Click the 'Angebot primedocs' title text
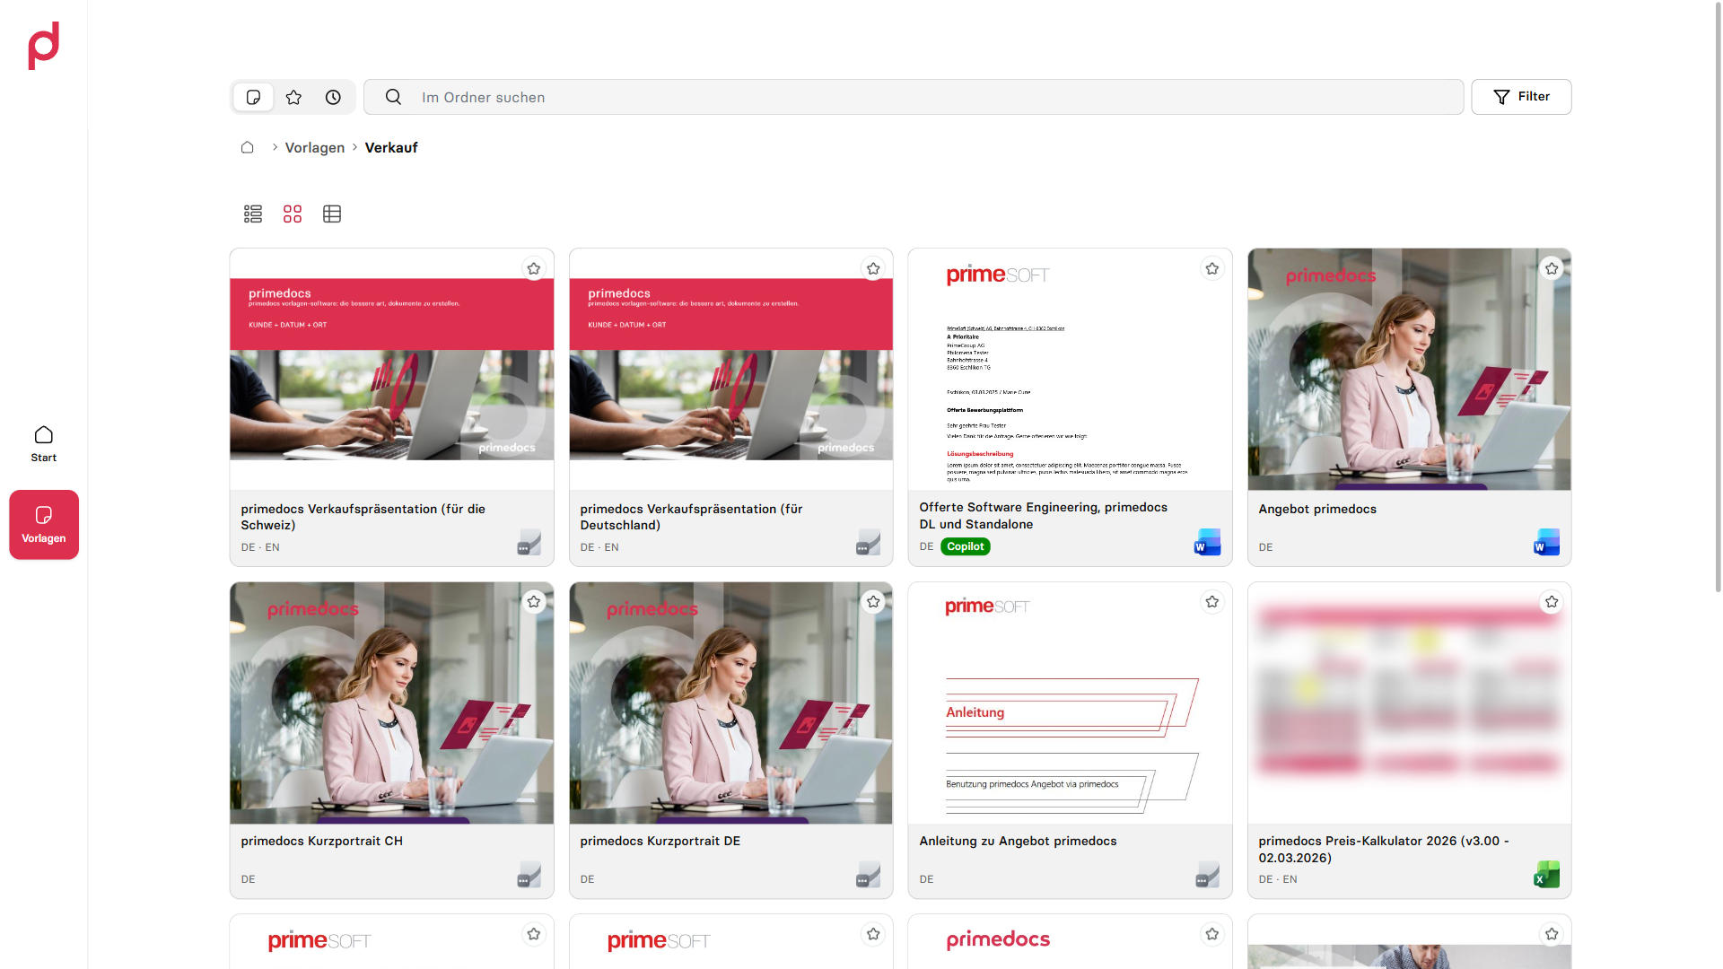This screenshot has height=969, width=1723. point(1317,509)
